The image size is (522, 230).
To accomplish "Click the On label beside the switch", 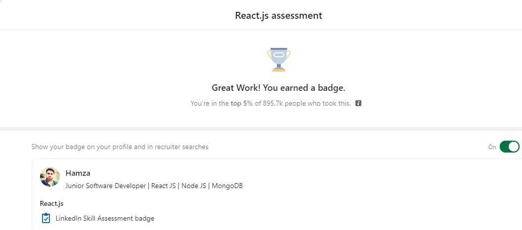I will click(x=492, y=147).
